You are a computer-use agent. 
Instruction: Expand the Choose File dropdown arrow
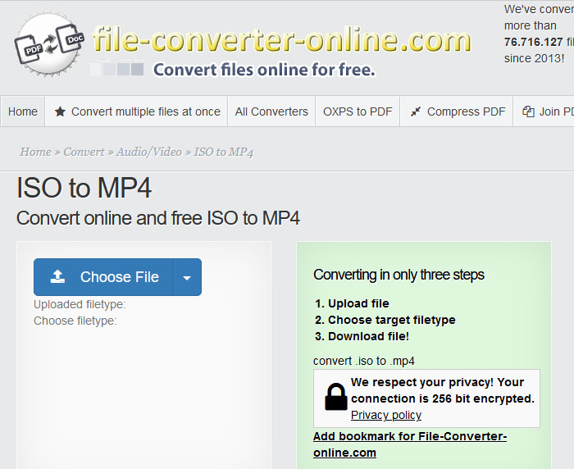tap(187, 277)
